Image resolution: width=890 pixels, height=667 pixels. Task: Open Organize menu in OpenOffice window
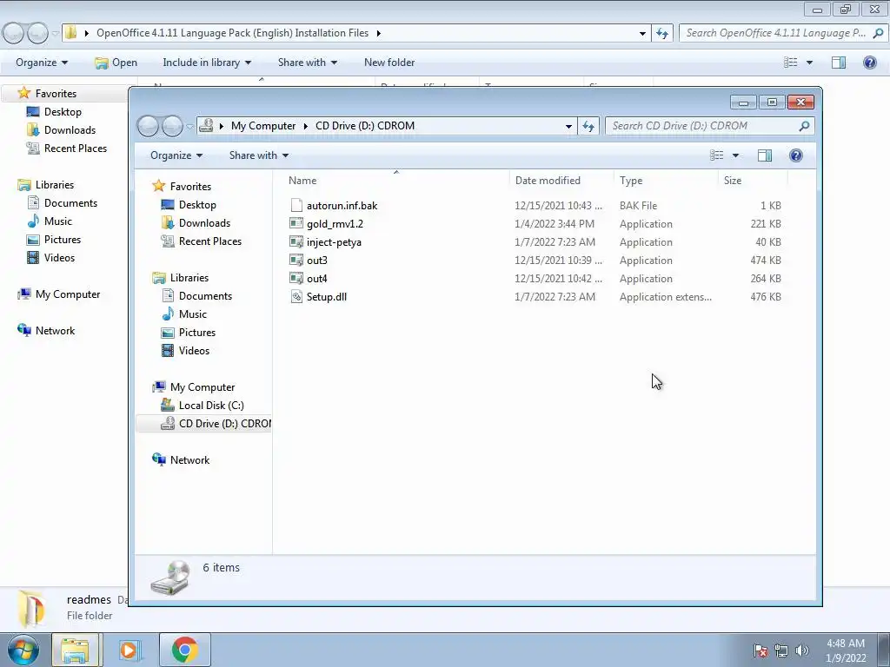tap(42, 63)
